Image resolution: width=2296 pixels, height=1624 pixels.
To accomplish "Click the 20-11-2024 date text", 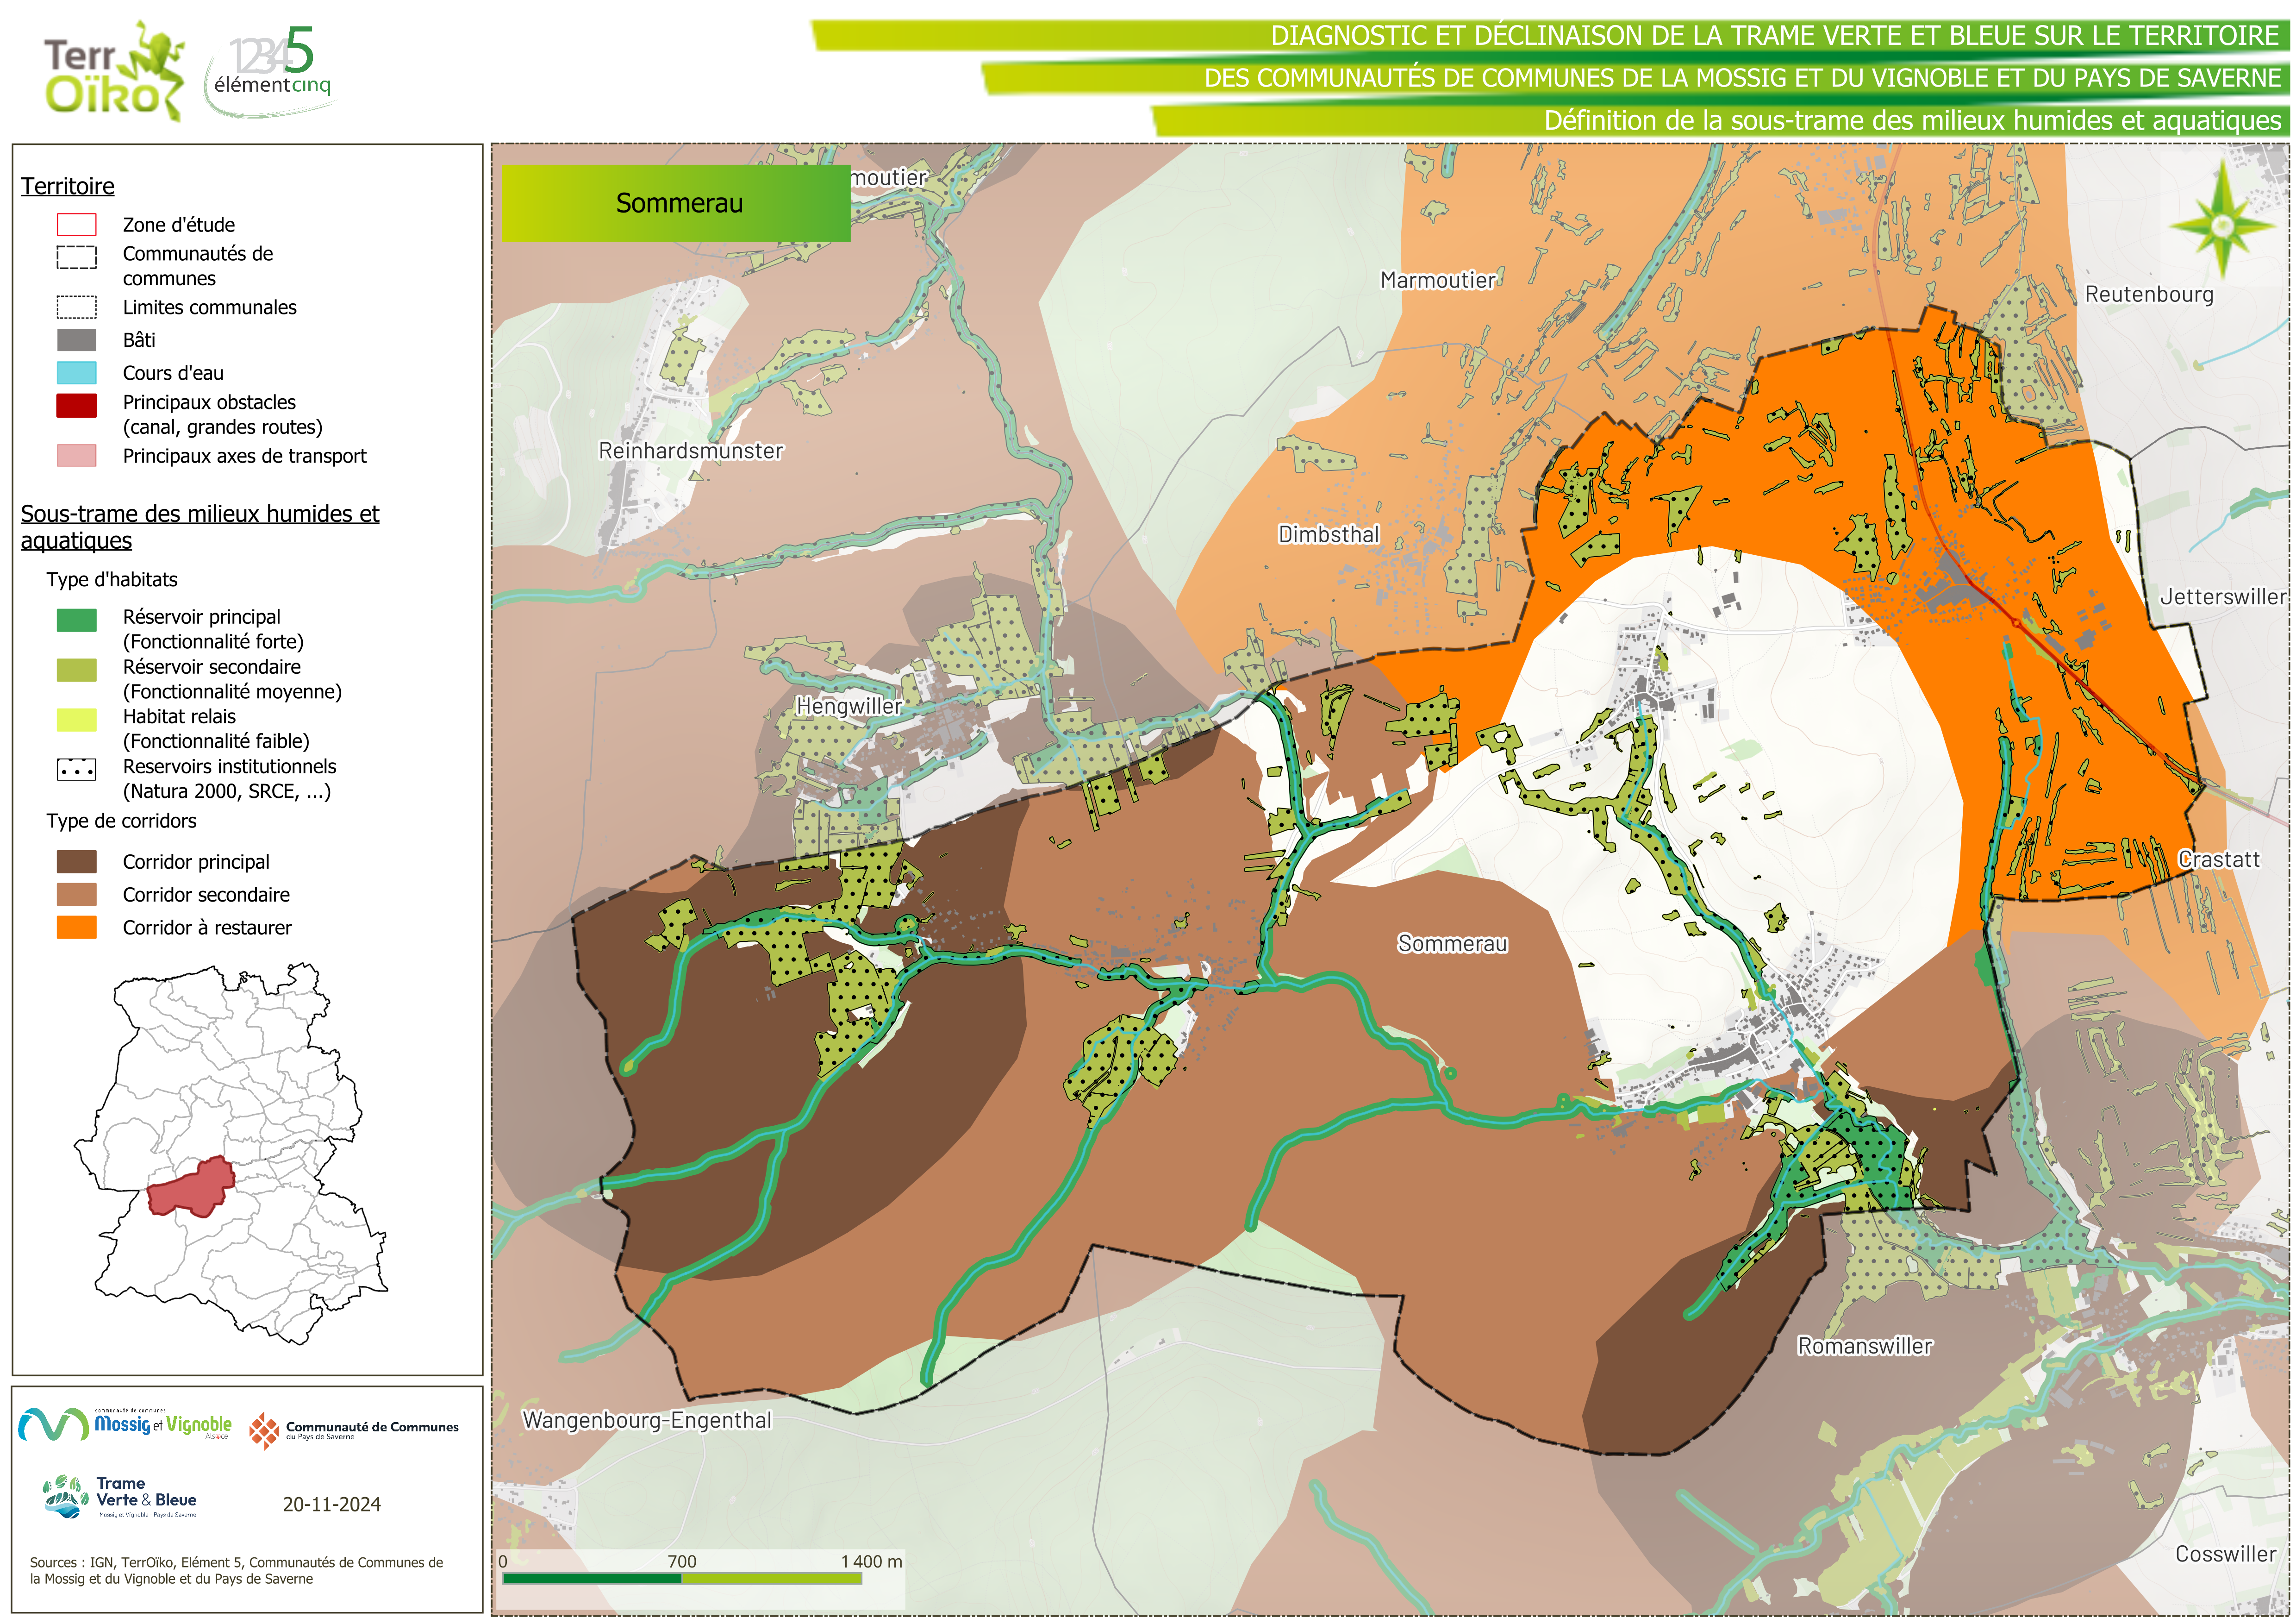I will pyautogui.click(x=331, y=1504).
